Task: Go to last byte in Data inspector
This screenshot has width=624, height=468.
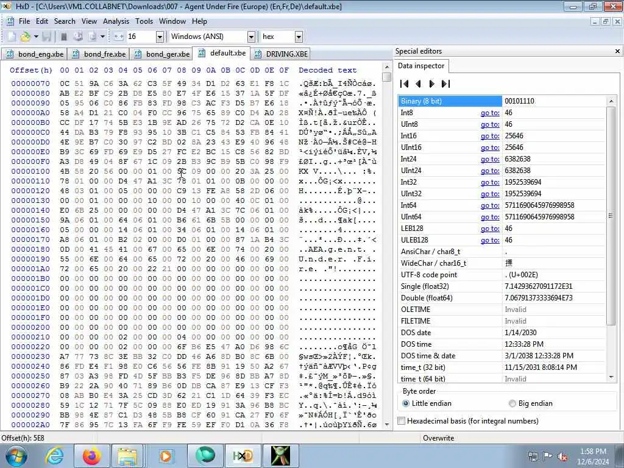Action: point(445,84)
